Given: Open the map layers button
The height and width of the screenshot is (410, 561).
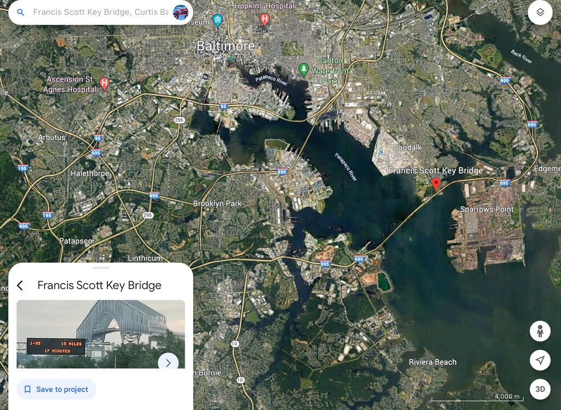Looking at the screenshot, I should coord(540,13).
